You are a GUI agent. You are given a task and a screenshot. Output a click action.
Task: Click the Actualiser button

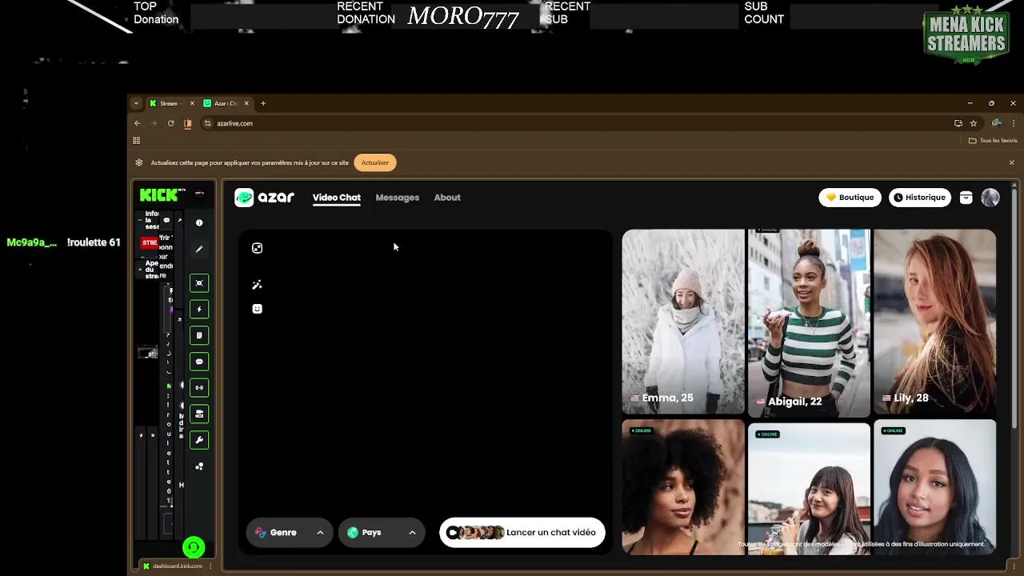pos(374,162)
